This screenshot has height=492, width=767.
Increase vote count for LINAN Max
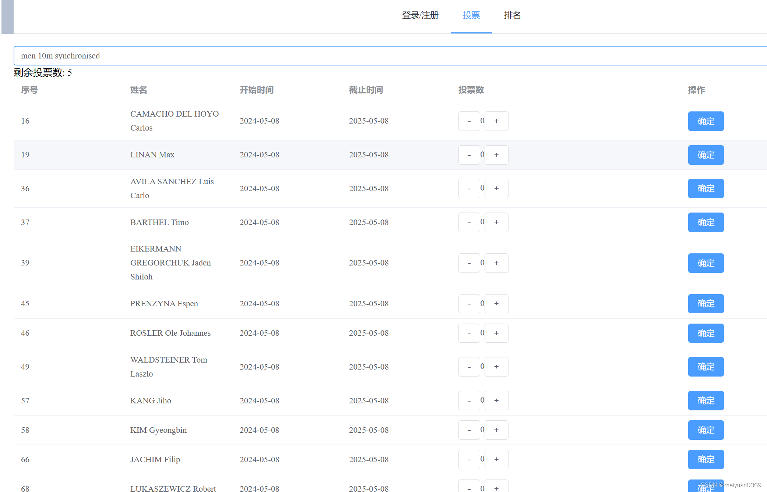click(496, 155)
